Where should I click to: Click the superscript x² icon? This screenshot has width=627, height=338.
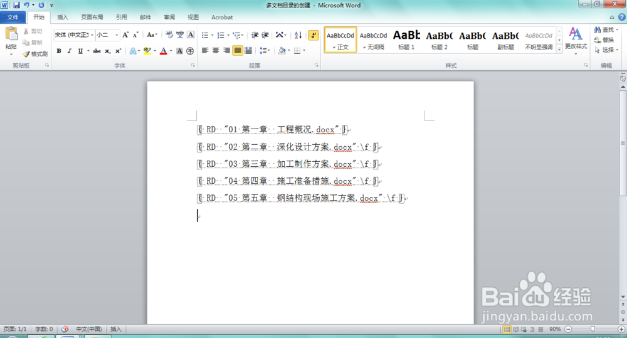118,51
